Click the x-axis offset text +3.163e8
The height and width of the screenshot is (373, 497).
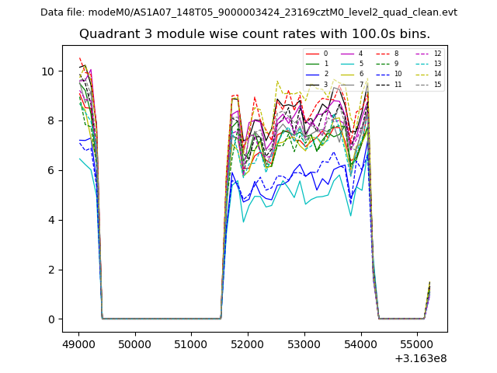point(421,357)
